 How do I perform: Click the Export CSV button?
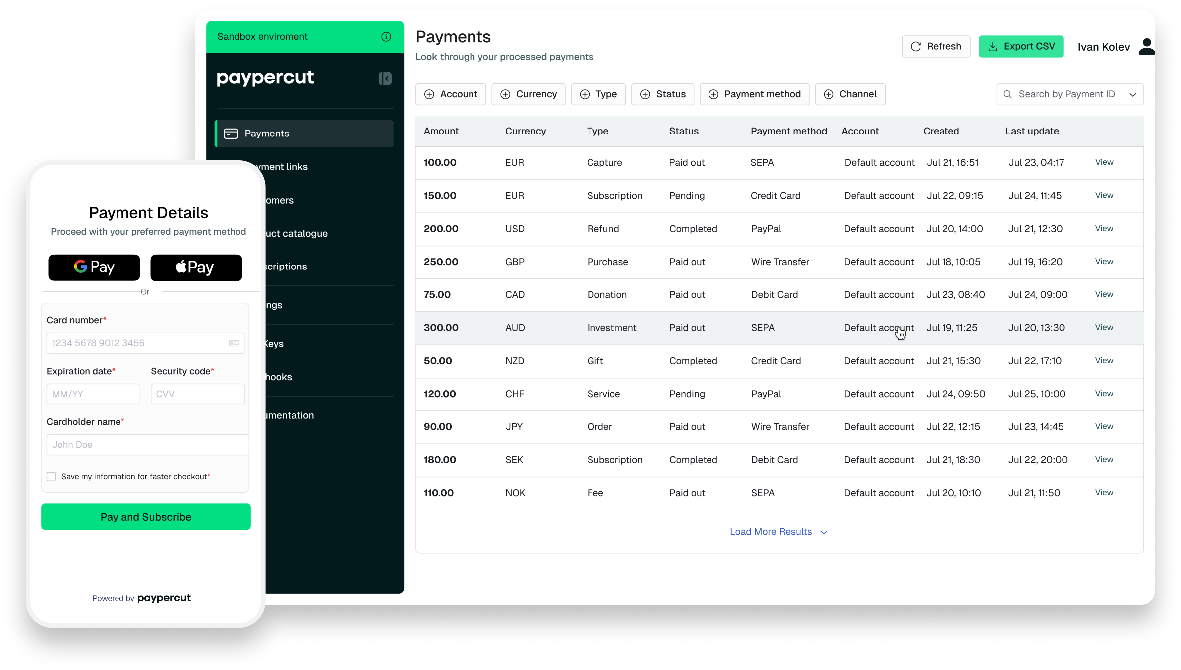pos(1021,46)
